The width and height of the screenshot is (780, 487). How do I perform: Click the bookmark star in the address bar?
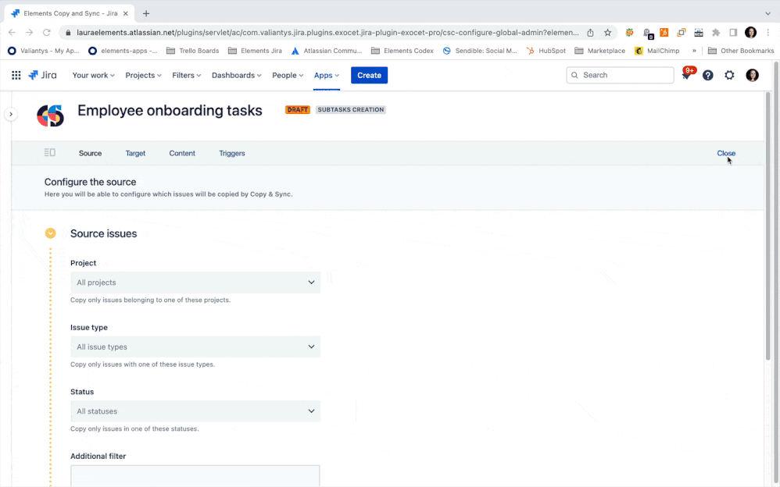(x=607, y=33)
